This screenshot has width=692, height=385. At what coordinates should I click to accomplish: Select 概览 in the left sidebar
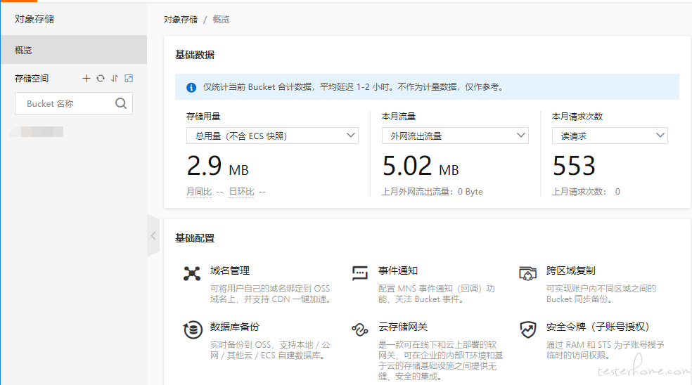point(74,50)
